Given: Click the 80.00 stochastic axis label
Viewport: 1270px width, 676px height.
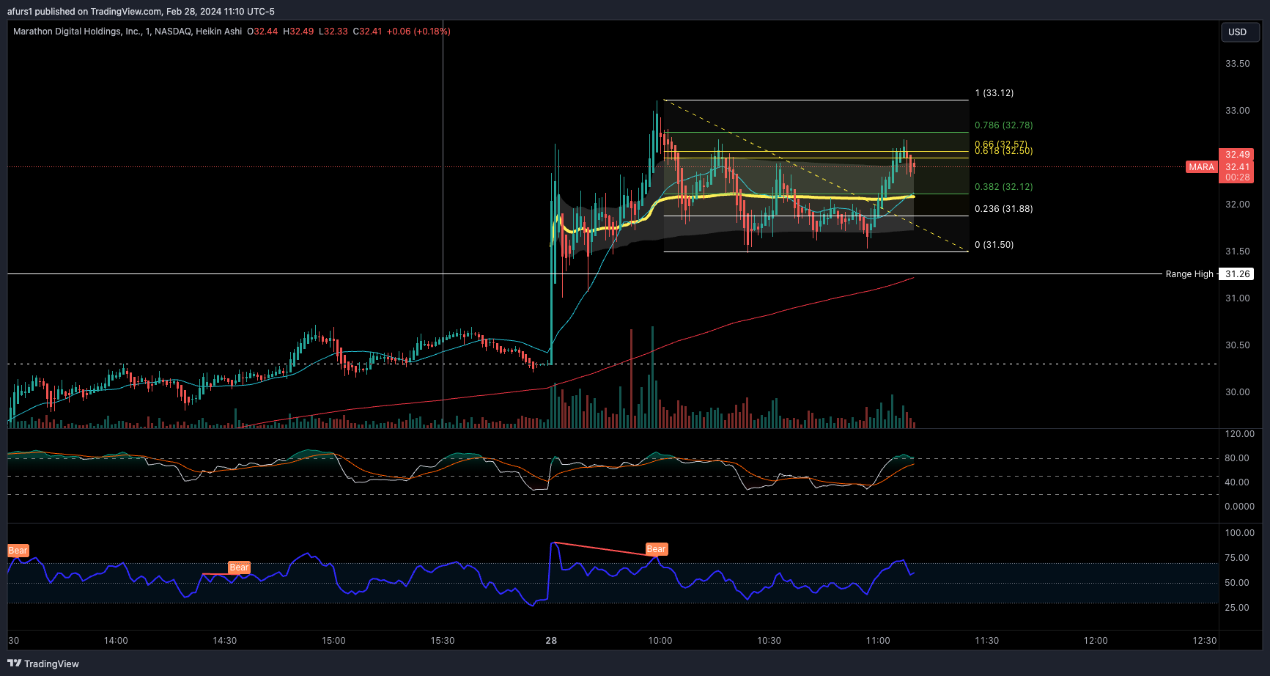Looking at the screenshot, I should pos(1237,458).
